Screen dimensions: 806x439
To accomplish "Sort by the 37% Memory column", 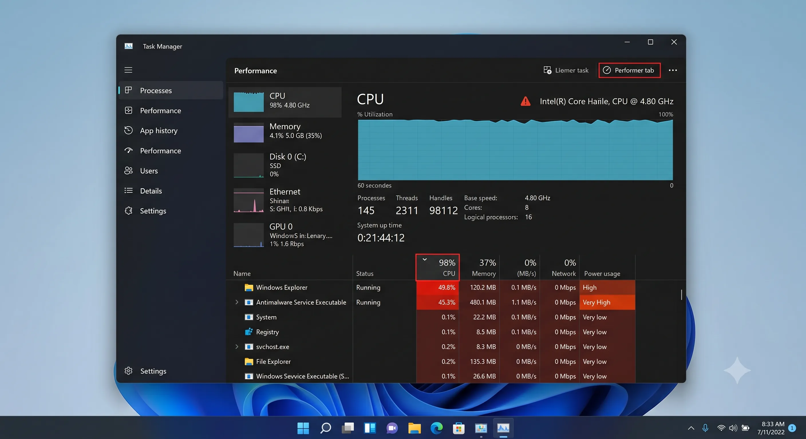I will pos(479,267).
